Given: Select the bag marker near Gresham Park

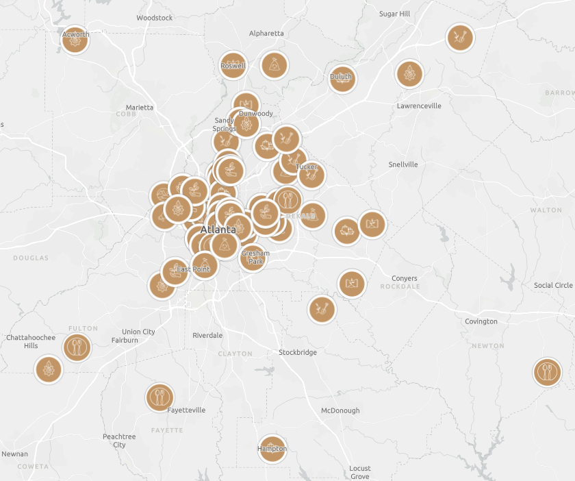Looking at the screenshot, I should pos(225,245).
